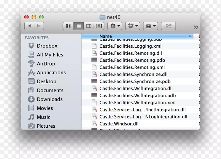The height and width of the screenshot is (159, 221).
Task: Sort files by Name column header
Action: click(106, 36)
